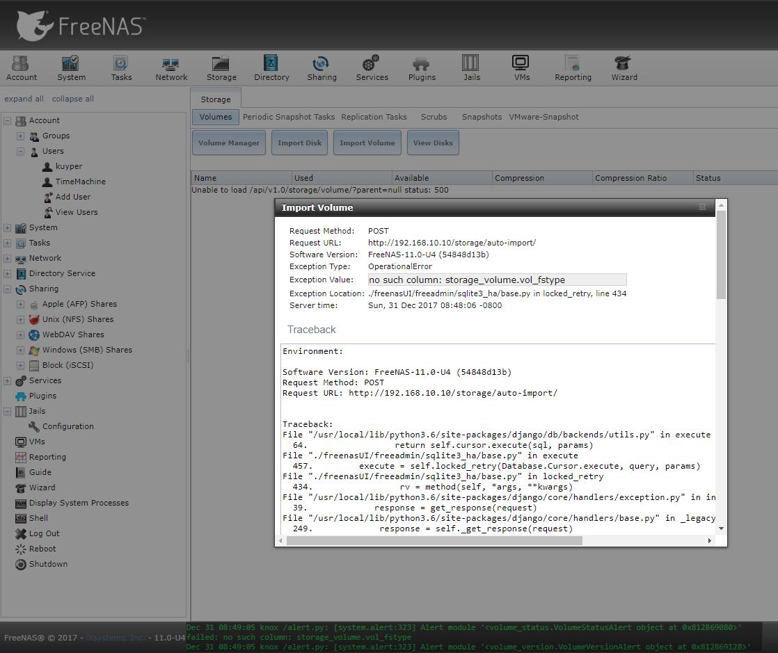This screenshot has height=653, width=778.
Task: Expand the Services tree node
Action: pos(8,381)
